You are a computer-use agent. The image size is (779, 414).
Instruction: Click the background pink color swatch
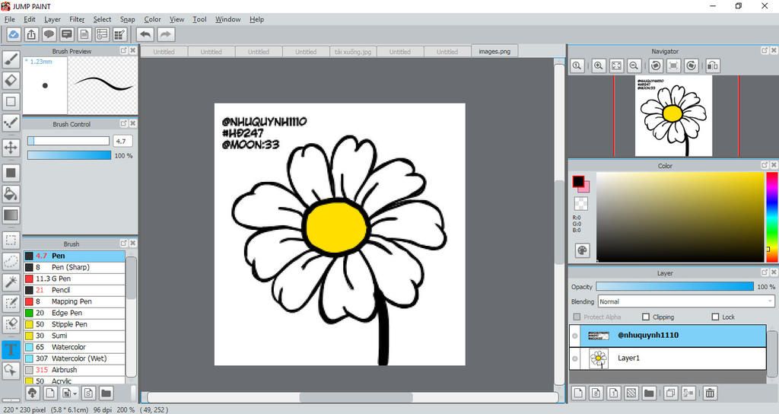[585, 188]
